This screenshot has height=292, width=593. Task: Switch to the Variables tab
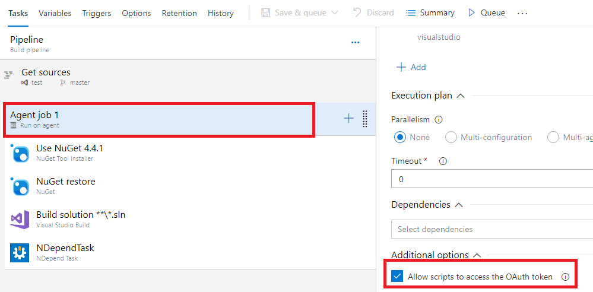pyautogui.click(x=55, y=13)
